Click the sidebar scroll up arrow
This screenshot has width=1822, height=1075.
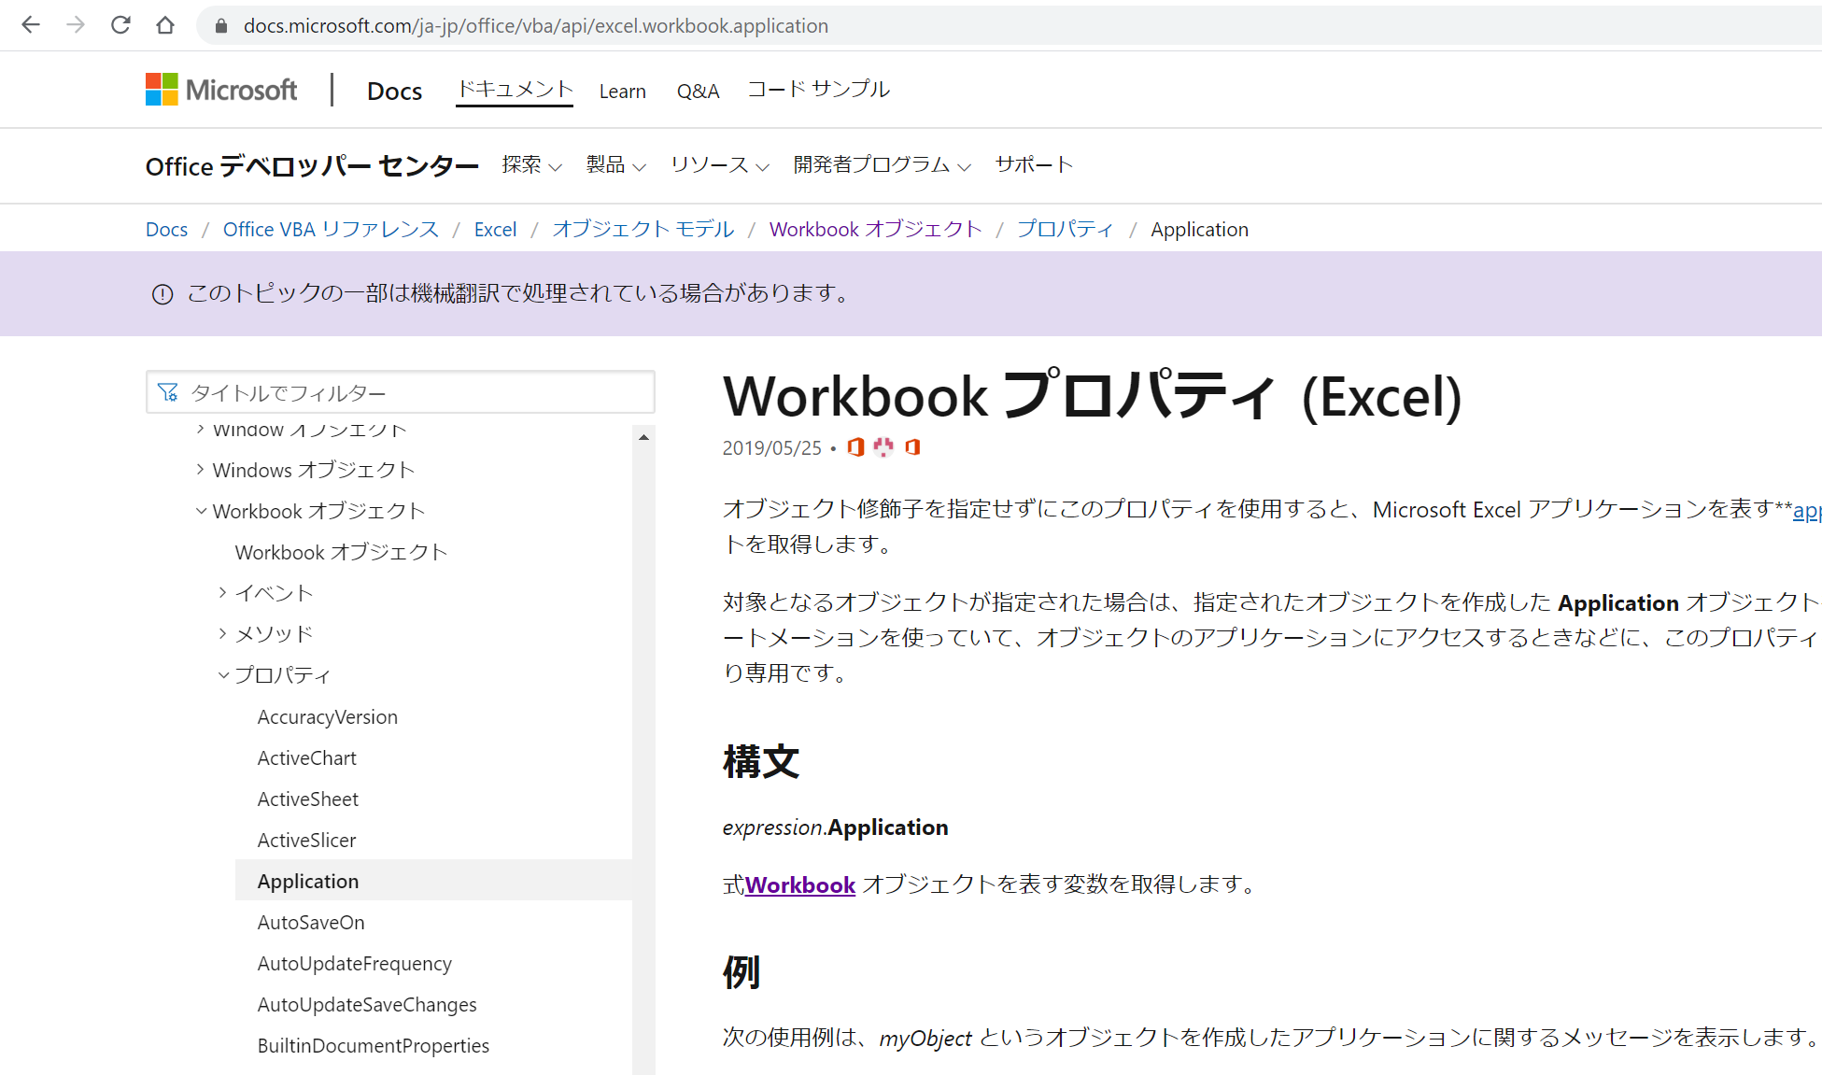643,437
